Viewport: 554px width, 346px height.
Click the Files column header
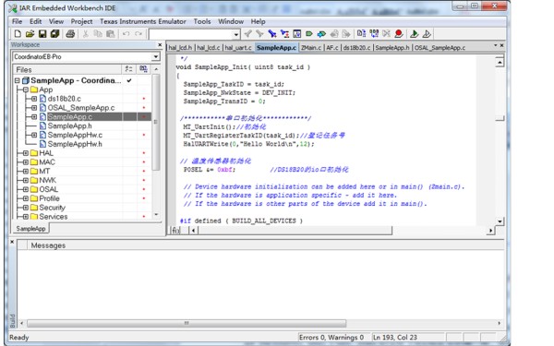click(x=67, y=69)
